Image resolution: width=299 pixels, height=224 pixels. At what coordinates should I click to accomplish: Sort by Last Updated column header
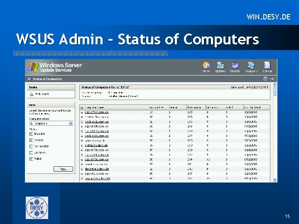pyautogui.click(x=252, y=107)
